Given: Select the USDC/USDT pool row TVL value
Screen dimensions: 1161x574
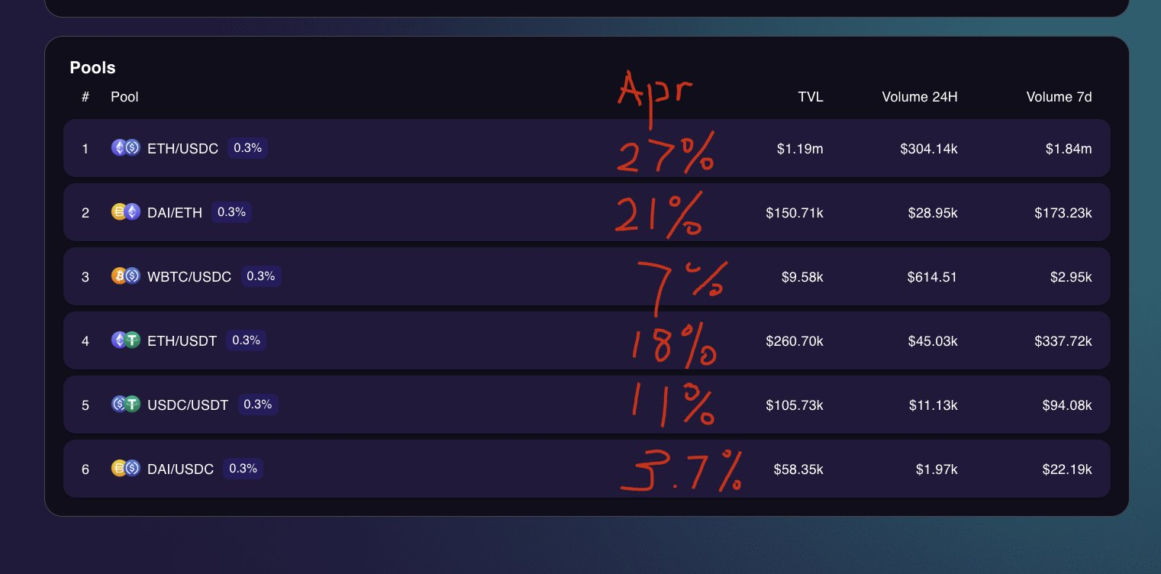Looking at the screenshot, I should tap(794, 405).
